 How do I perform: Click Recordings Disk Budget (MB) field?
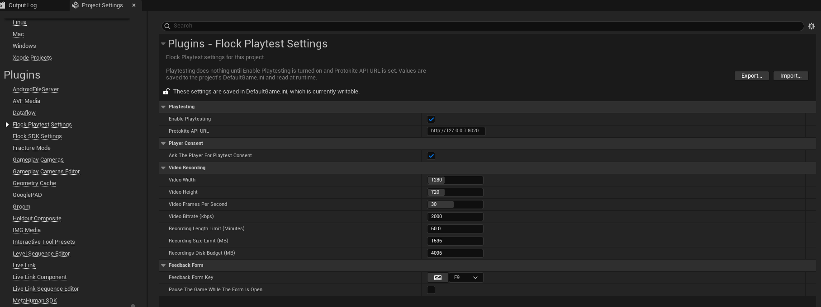tap(456, 253)
